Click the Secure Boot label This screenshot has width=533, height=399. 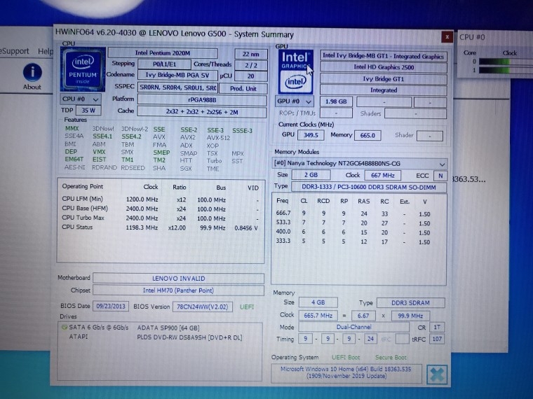pos(391,357)
